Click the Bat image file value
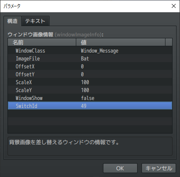 [x=85, y=58]
